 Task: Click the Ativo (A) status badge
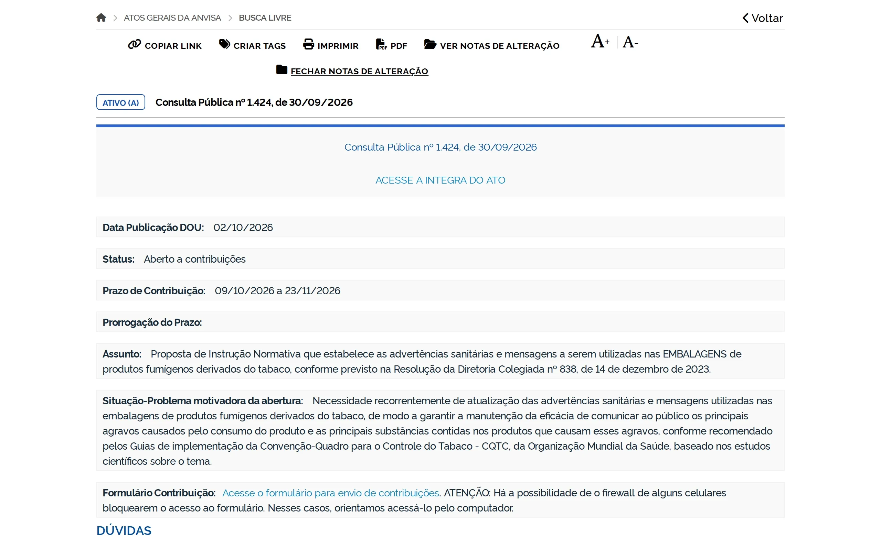click(x=120, y=102)
